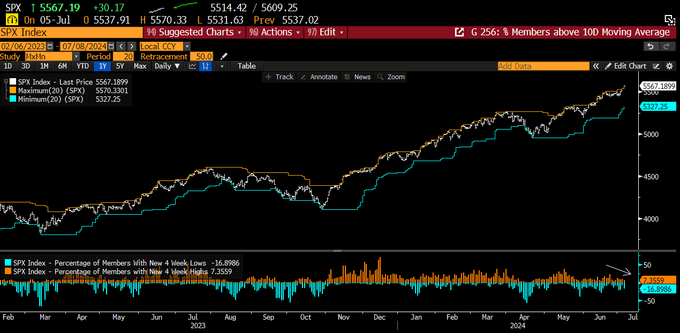Image resolution: width=680 pixels, height=333 pixels.
Task: Click the 5567.1899 price axis label
Action: 658,86
